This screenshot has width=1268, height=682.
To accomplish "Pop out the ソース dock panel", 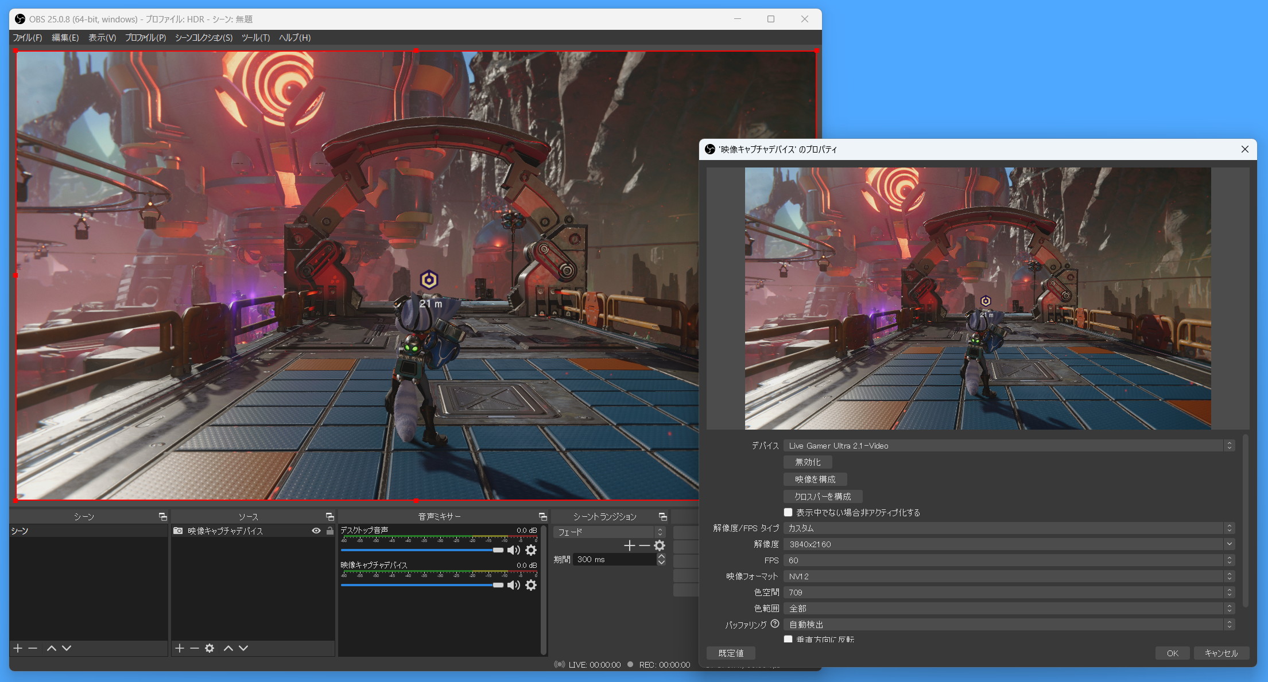I will click(x=329, y=517).
